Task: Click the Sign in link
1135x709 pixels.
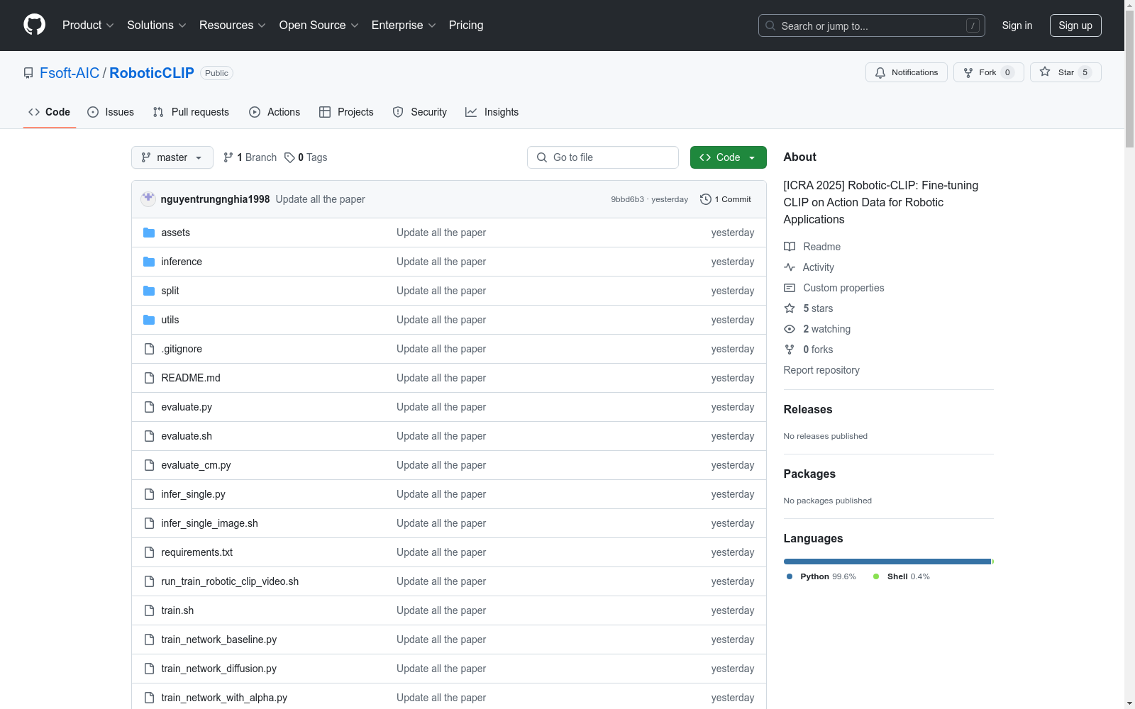Action: (x=1017, y=26)
